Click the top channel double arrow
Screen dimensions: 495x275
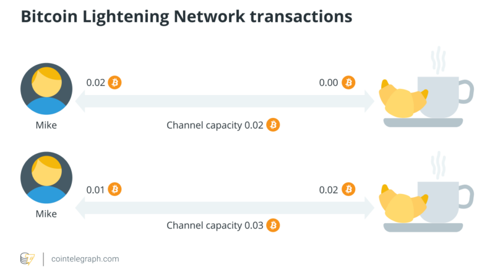pyautogui.click(x=225, y=101)
